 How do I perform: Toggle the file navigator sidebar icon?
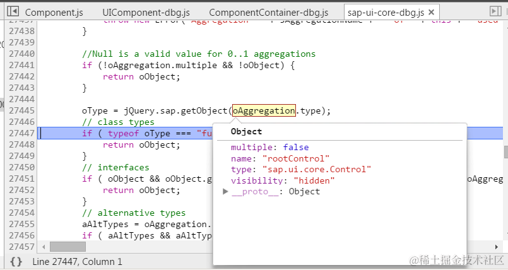tap(13, 11)
